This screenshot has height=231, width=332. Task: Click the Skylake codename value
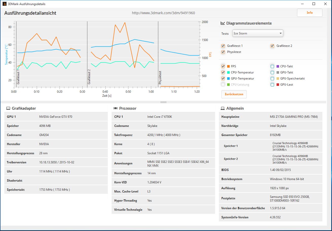point(153,126)
